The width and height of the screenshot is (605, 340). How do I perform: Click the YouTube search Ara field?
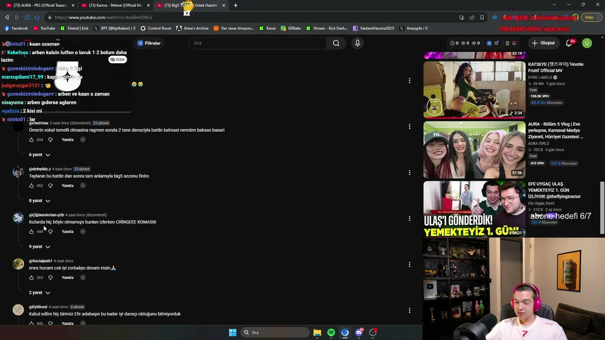click(258, 43)
